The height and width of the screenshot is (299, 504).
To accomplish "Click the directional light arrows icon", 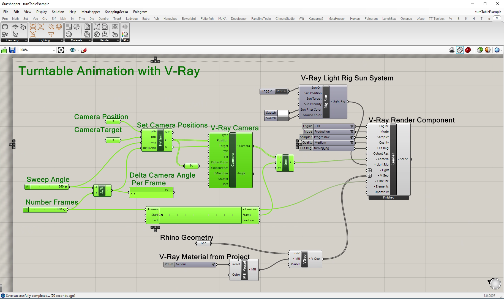I will tap(51, 27).
